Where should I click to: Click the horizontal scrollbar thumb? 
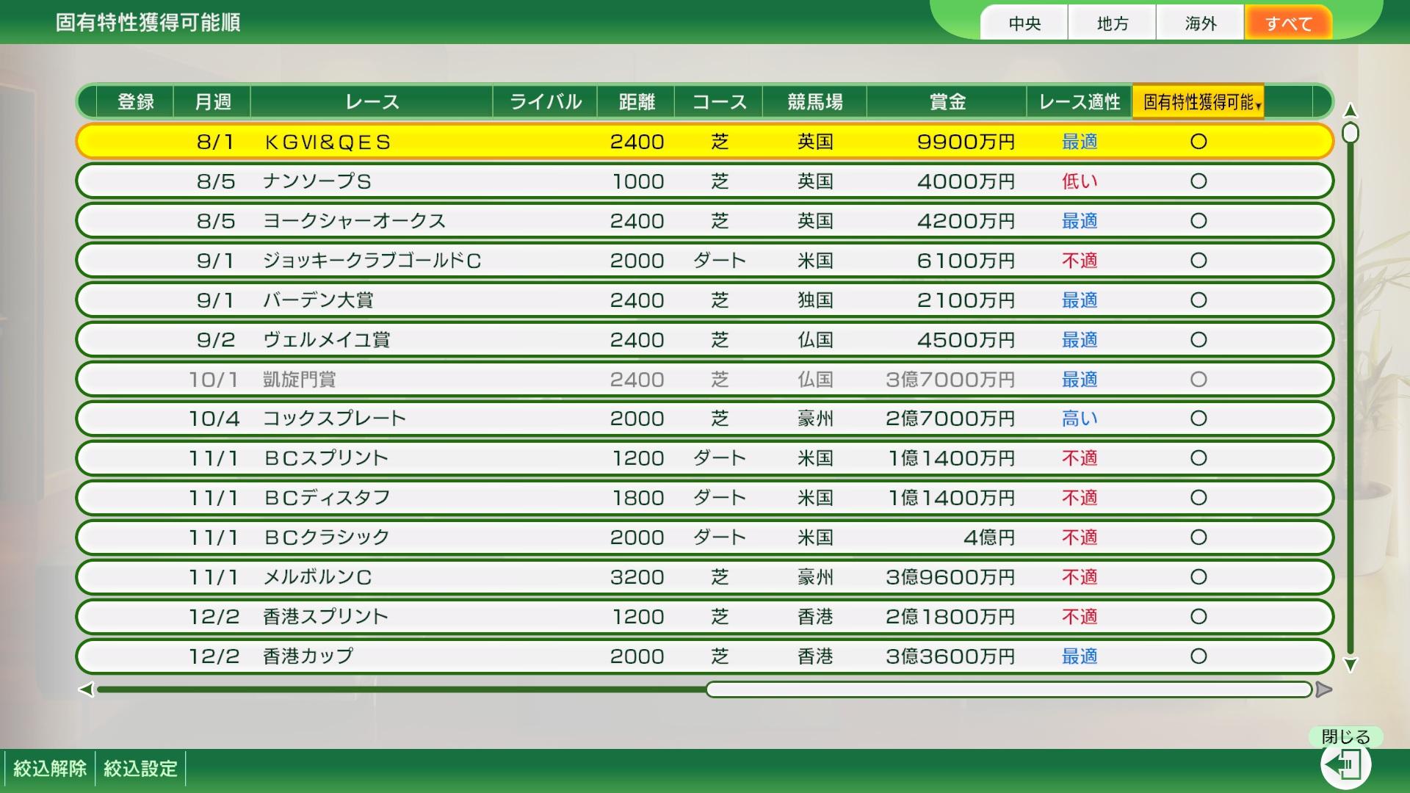point(1008,689)
